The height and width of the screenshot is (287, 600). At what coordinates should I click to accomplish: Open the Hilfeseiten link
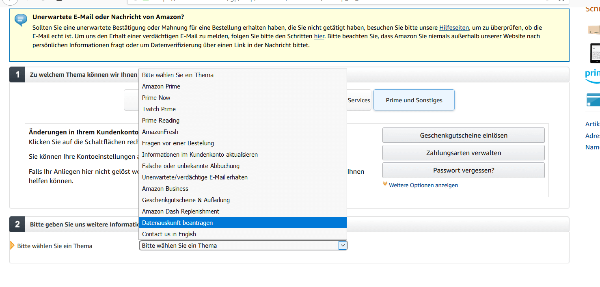[x=454, y=28]
